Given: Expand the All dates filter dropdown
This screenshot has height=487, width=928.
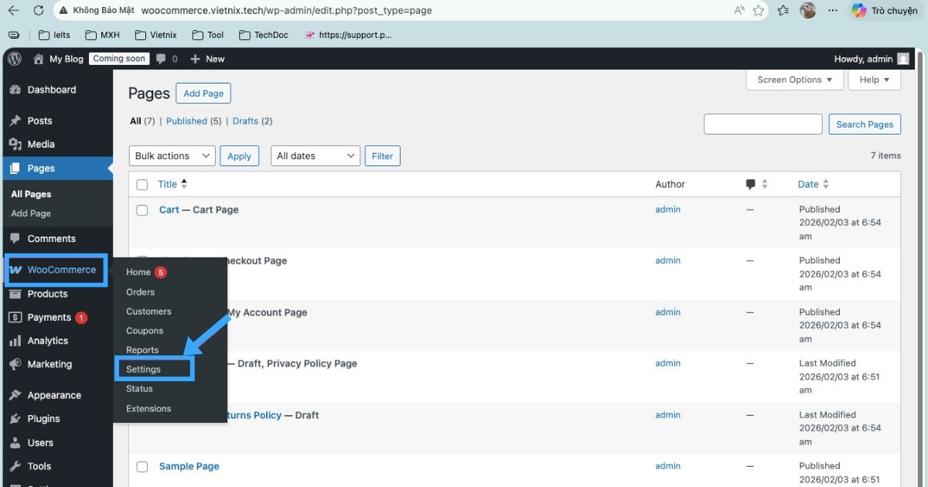Looking at the screenshot, I should pyautogui.click(x=315, y=155).
